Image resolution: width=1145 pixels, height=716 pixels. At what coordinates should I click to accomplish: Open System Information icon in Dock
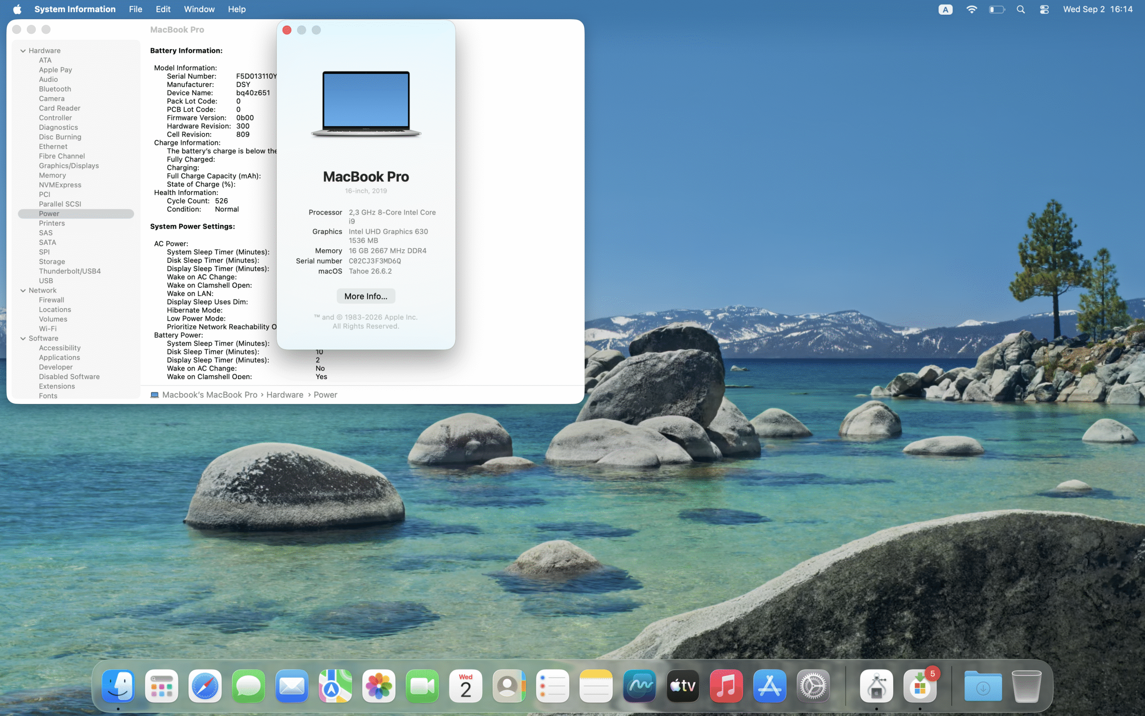[877, 685]
